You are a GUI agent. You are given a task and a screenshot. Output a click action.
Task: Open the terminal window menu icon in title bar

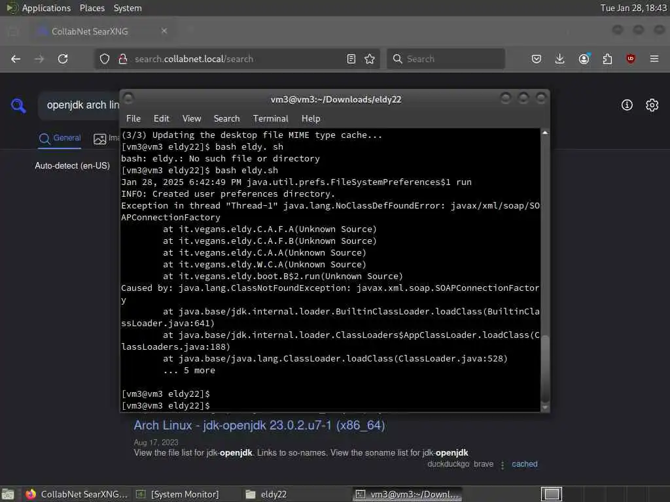tap(128, 98)
